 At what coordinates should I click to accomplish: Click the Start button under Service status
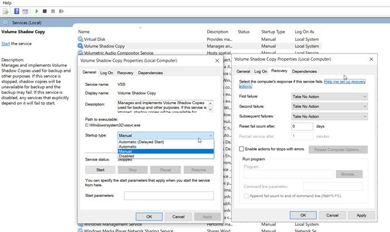[101, 170]
